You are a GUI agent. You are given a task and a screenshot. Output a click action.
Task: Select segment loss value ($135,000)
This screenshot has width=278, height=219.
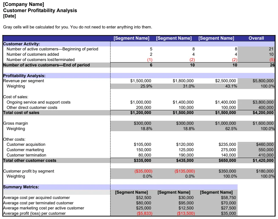pos(185,171)
